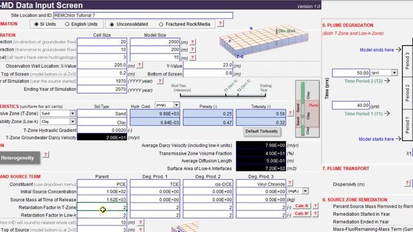The image size is (413, 232).
Task: Click the Calc R' button
Action: [x=301, y=213]
